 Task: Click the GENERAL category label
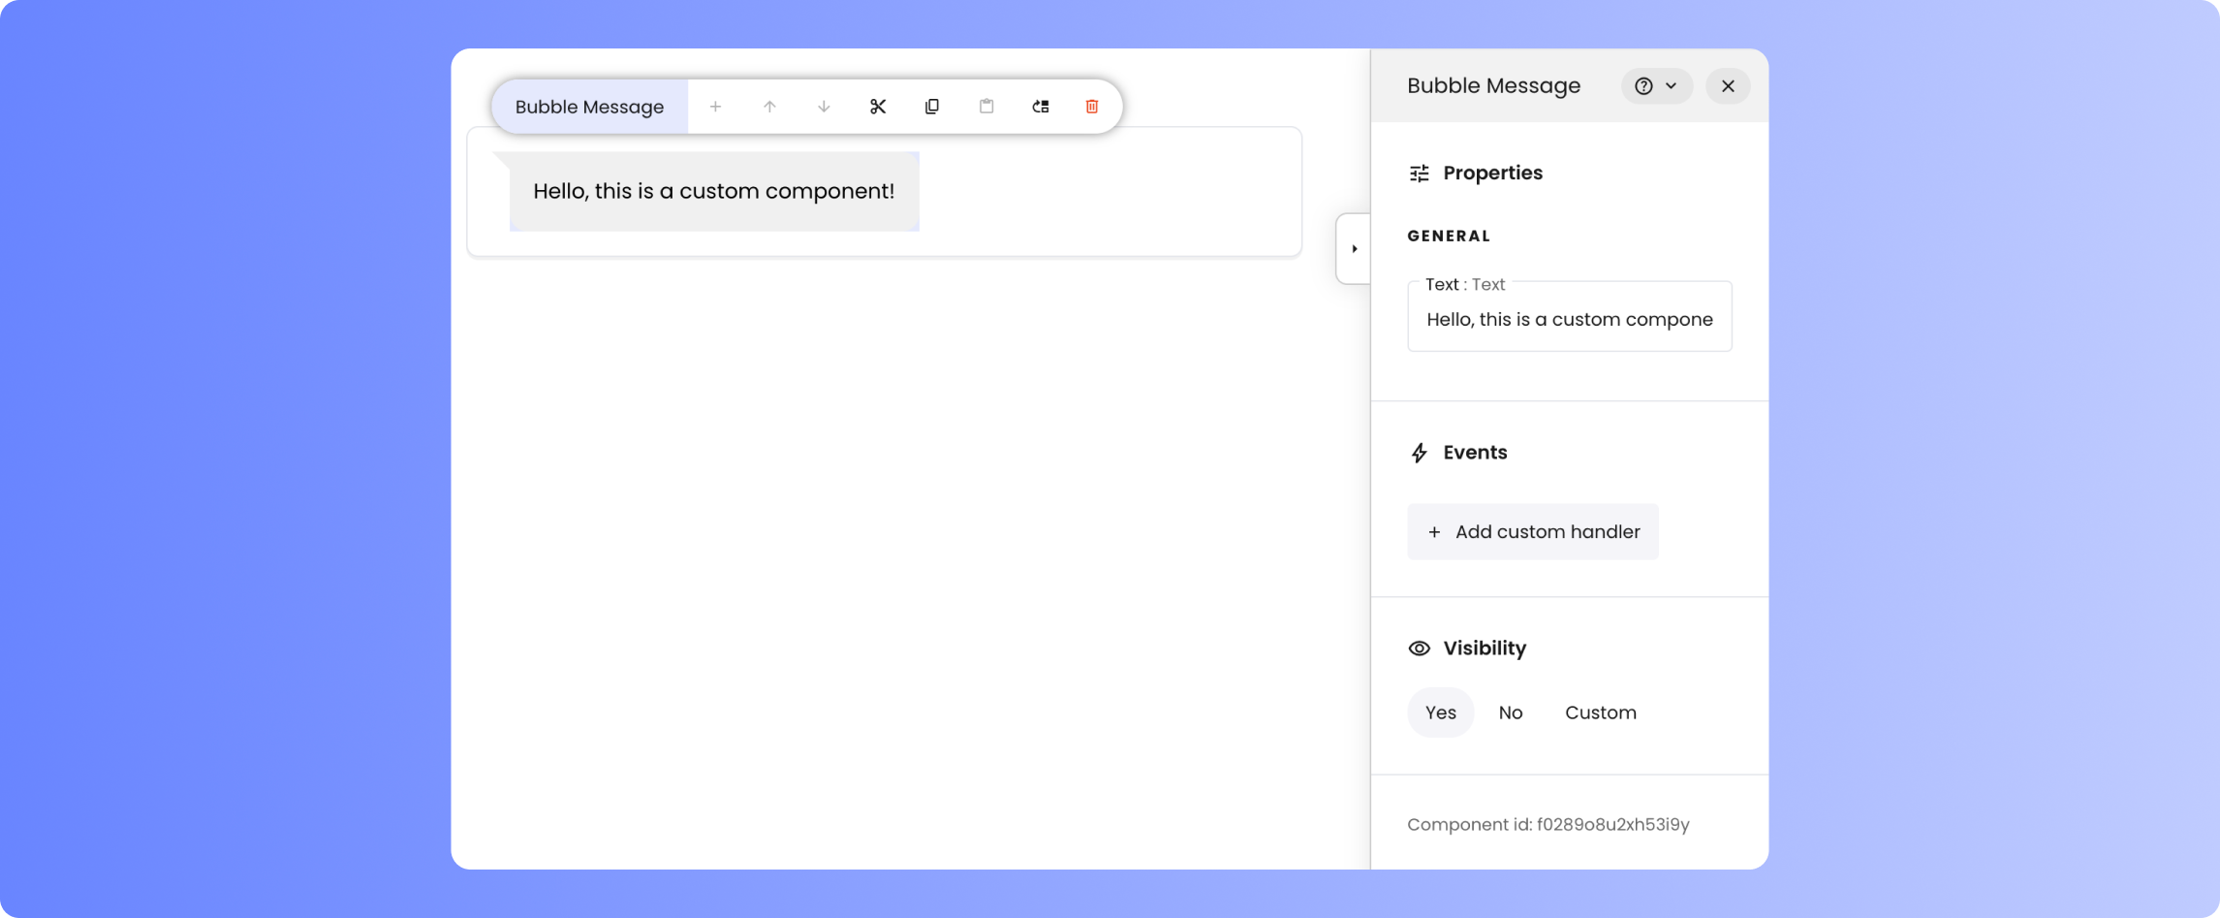click(x=1449, y=236)
